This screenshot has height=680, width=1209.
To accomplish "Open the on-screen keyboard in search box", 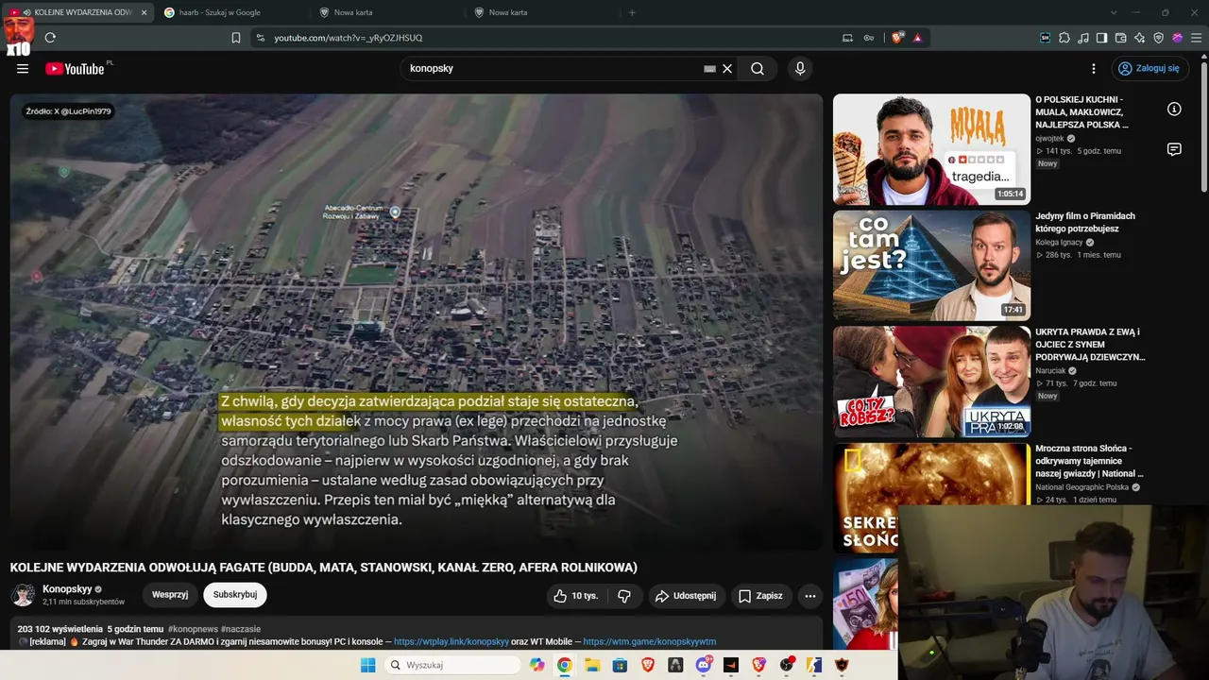I will 709,69.
